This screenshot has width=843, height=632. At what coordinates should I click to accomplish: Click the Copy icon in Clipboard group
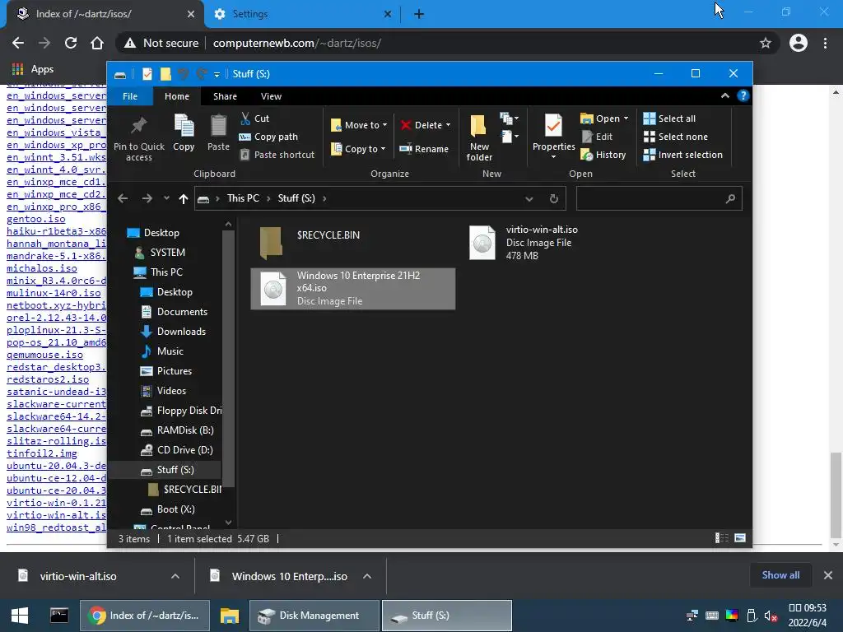184,126
